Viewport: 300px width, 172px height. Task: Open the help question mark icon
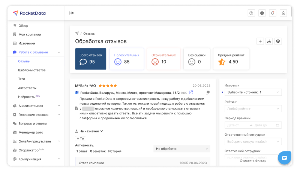[251, 13]
